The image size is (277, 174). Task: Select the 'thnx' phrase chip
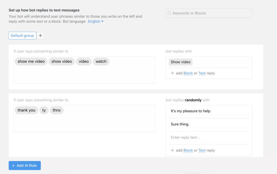click(57, 110)
